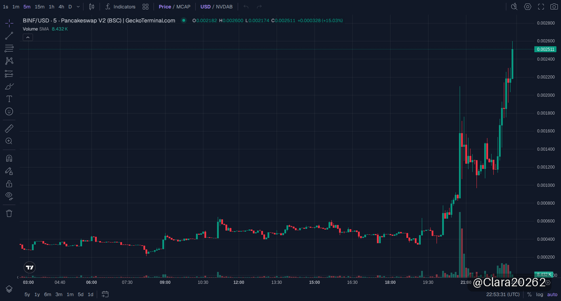Set the date range to 6m
This screenshot has width=561, height=301.
(x=48, y=294)
